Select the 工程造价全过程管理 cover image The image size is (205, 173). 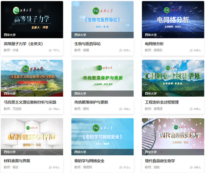pos(173,78)
